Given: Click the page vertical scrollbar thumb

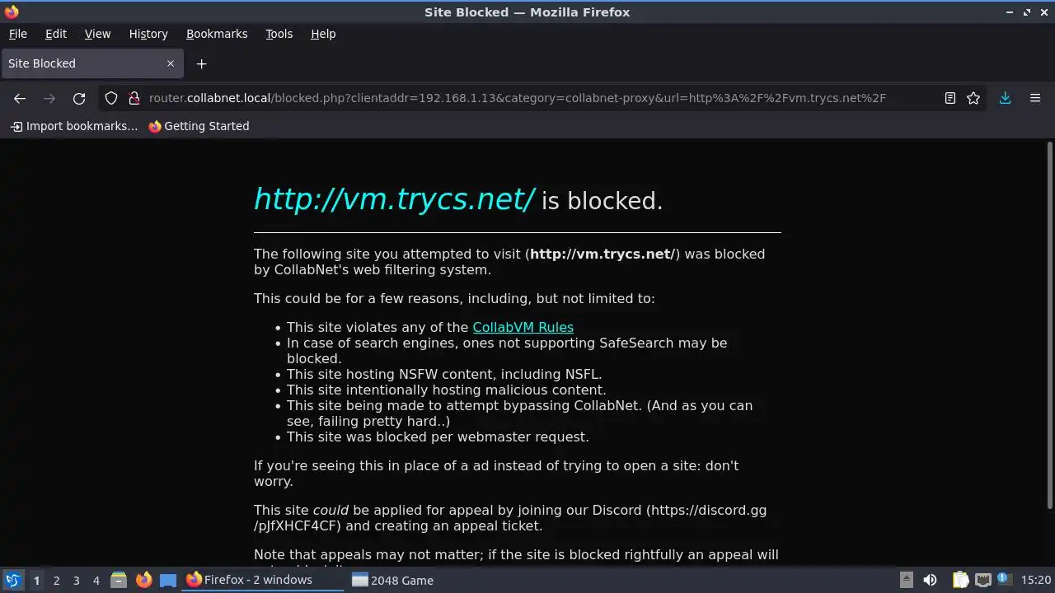Looking at the screenshot, I should point(1049,326).
